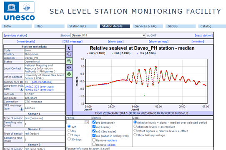Click the horizontal scroll chart tool
Image resolution: width=226 pixels, height=150 pixels.
[x=69, y=67]
